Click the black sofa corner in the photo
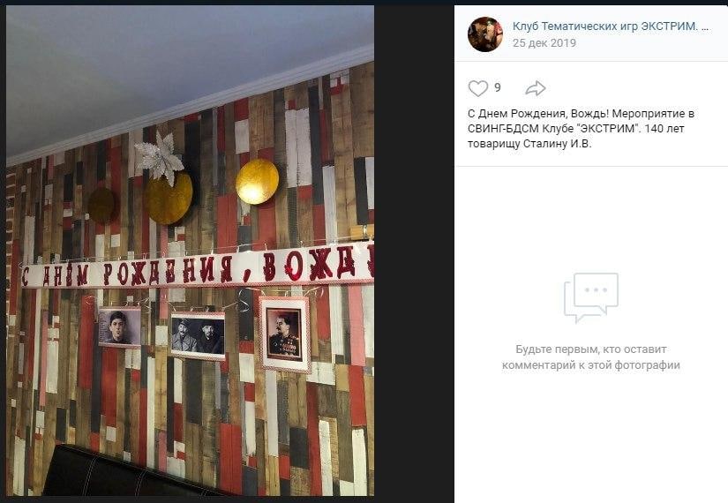Screen dimensions: 728x503 (125, 473)
